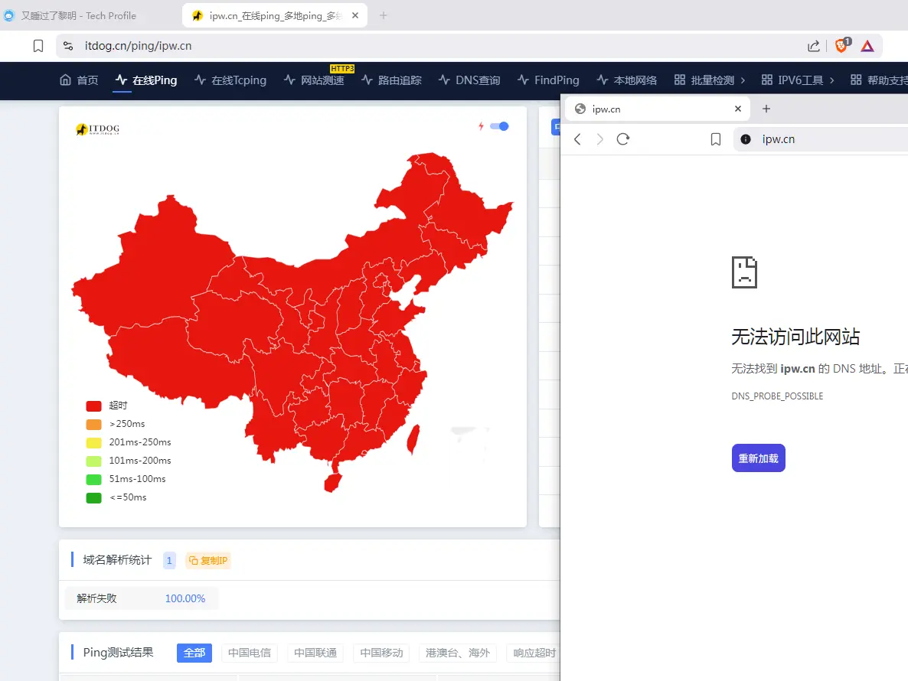Click the share icon in the address bar
This screenshot has height=681, width=908.
click(814, 46)
